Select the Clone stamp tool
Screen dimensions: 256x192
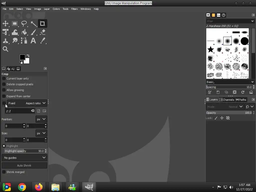pyautogui.click(x=5, y=40)
